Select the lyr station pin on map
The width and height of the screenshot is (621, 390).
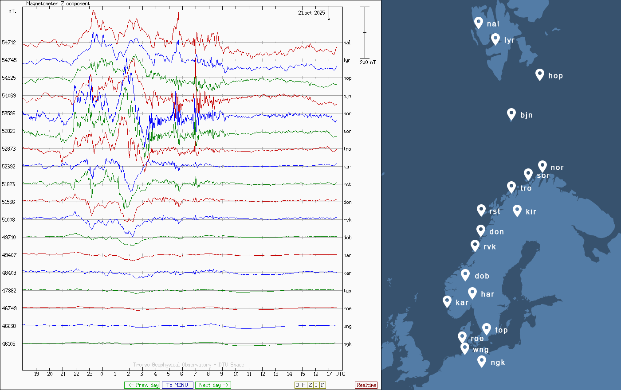tap(495, 39)
